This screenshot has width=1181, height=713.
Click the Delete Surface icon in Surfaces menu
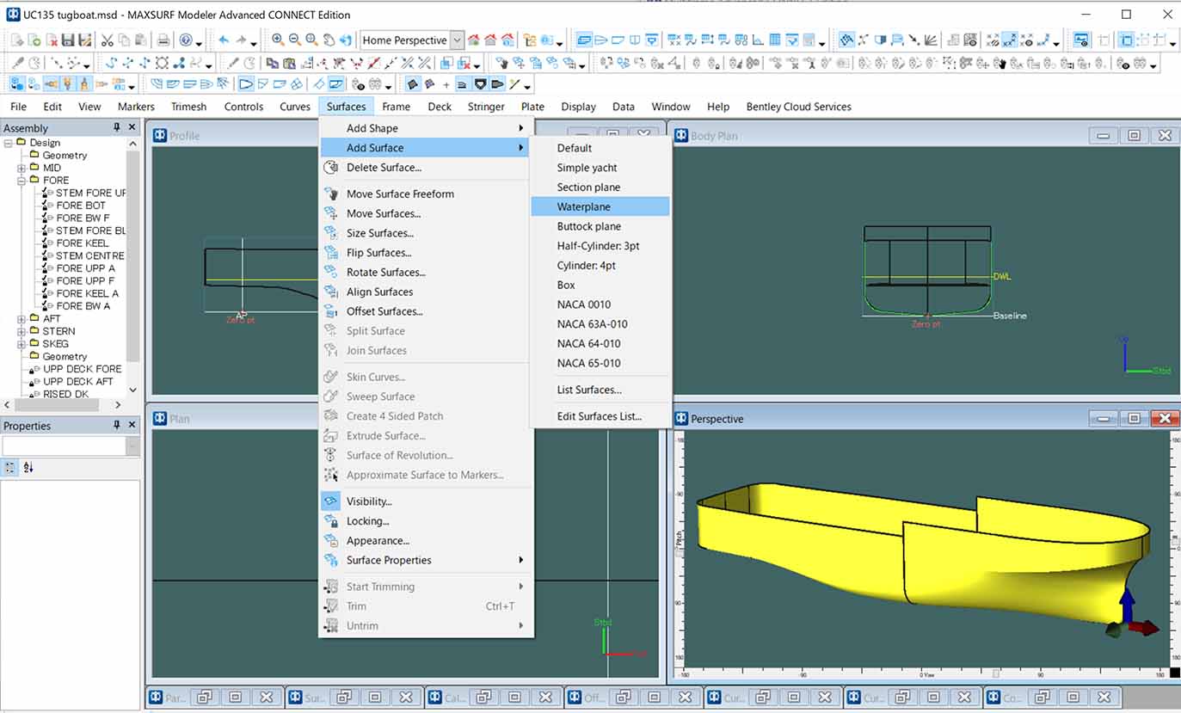[x=331, y=167]
